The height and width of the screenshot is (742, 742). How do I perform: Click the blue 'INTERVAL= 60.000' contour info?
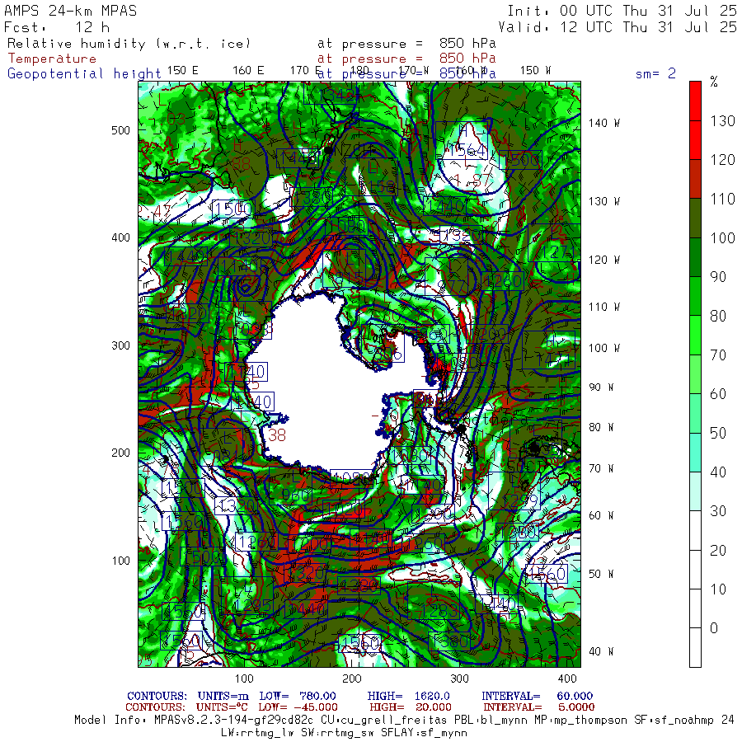coord(537,696)
